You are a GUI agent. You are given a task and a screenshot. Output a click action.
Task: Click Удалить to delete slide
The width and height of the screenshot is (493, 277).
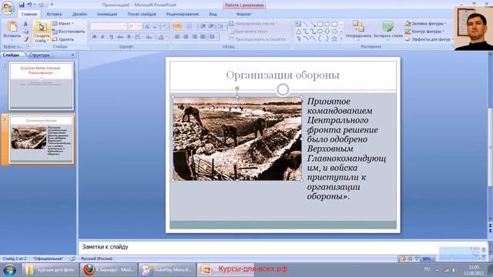tap(63, 39)
